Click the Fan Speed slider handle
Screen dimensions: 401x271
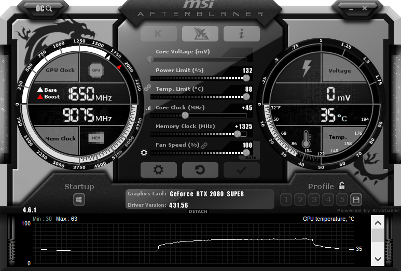tap(246, 153)
